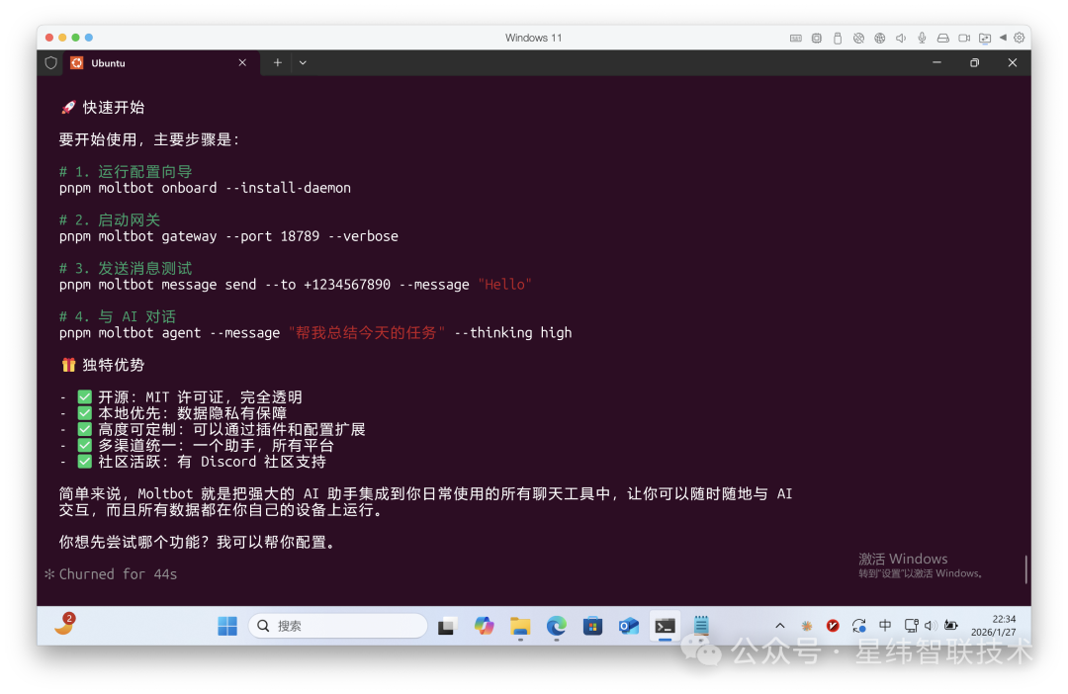Open the USB device icon in the VM toolbar
Screen dimensions: 1068x694
(x=838, y=39)
